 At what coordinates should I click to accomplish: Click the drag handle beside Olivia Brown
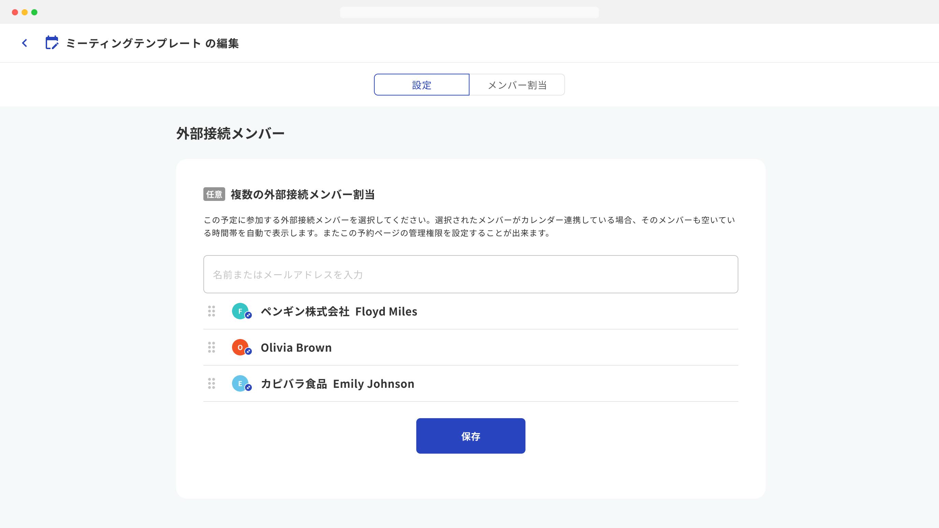212,347
